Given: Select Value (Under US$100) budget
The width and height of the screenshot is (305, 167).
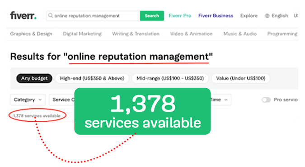Looking at the screenshot, I should point(241,78).
